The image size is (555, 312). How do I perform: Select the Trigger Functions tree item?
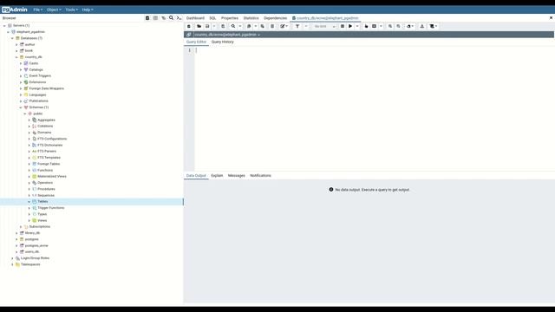coord(50,208)
